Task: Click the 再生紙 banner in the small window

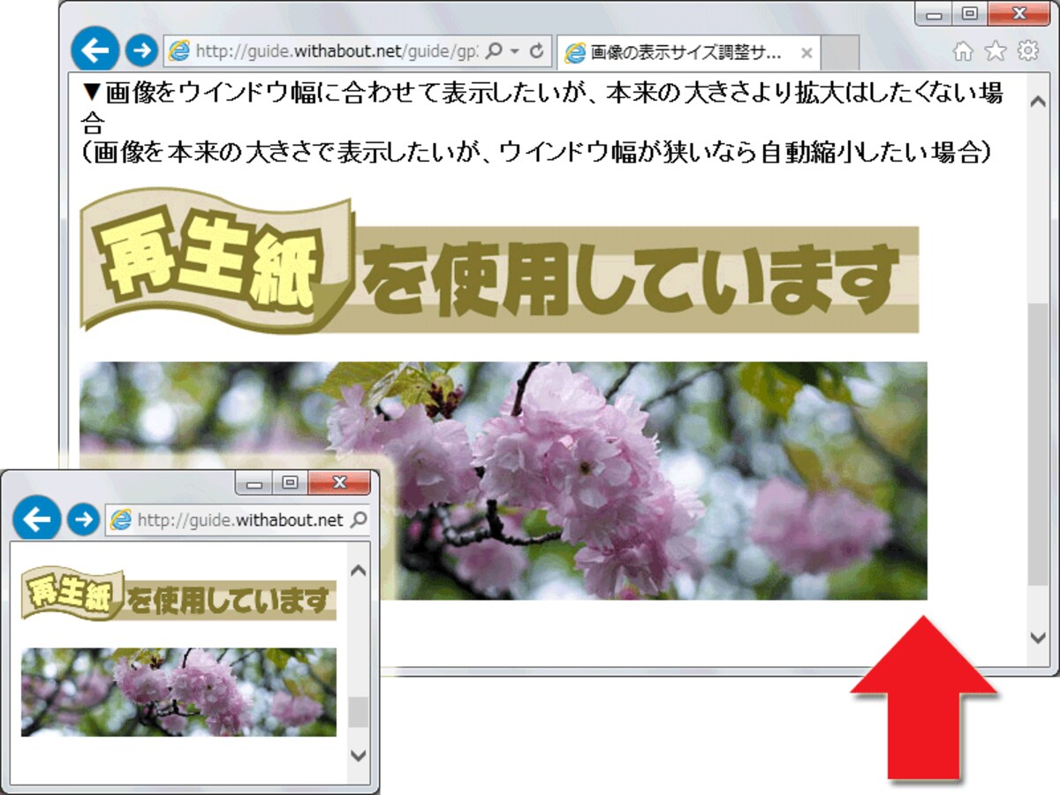Action: 178,594
